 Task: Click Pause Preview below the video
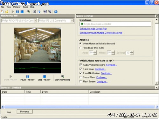27,78
